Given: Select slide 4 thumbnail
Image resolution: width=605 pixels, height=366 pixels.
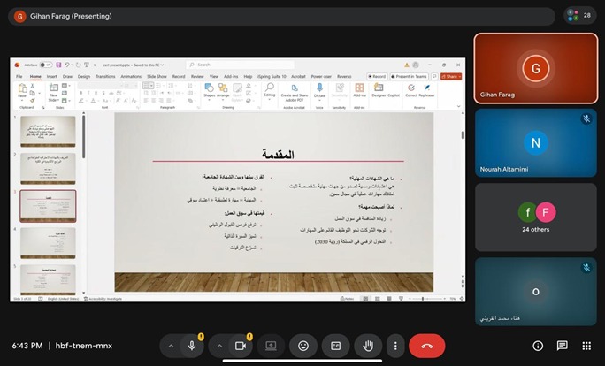Looking at the screenshot, I should [x=48, y=243].
